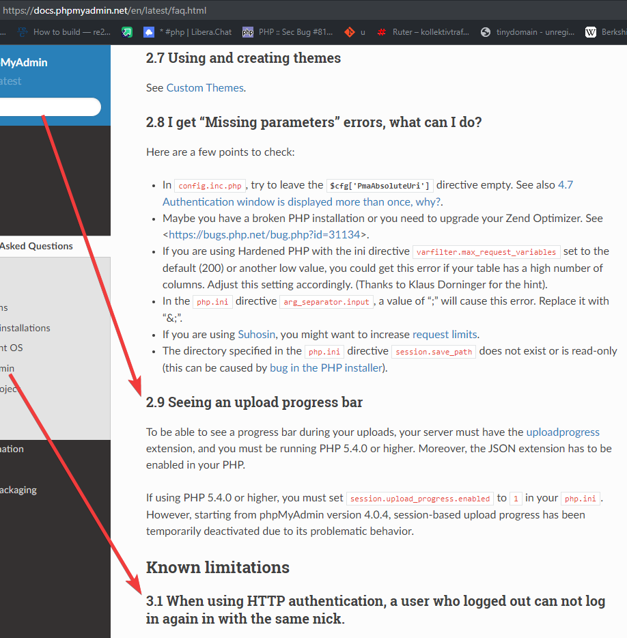Open the "Custom Themes" link
This screenshot has height=638, width=627.
click(204, 87)
